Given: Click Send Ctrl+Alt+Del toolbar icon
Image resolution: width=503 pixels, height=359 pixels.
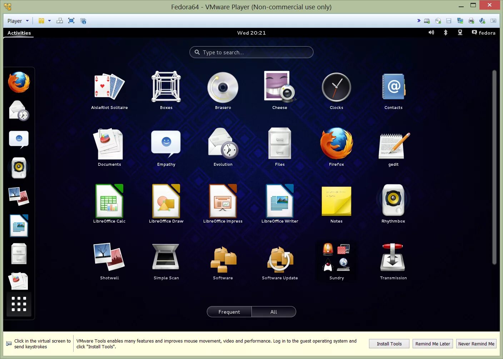Looking at the screenshot, I should (x=60, y=21).
